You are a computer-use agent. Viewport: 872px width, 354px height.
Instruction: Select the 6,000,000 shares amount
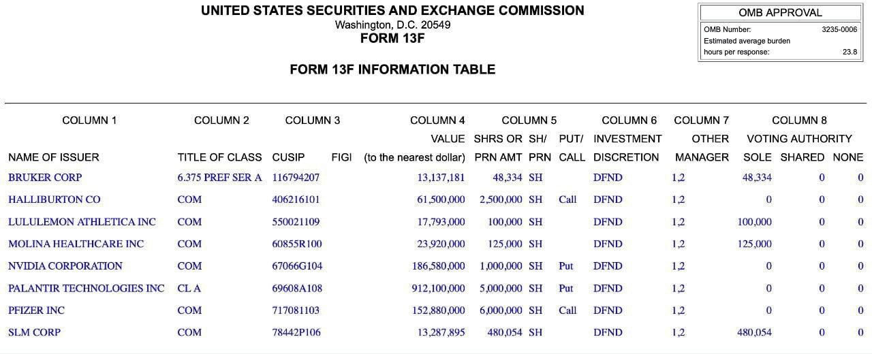point(501,310)
